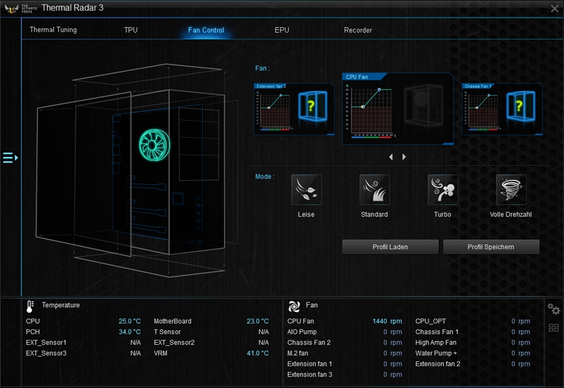Click the Chassis Fan 1 label in fan list

[x=437, y=332]
